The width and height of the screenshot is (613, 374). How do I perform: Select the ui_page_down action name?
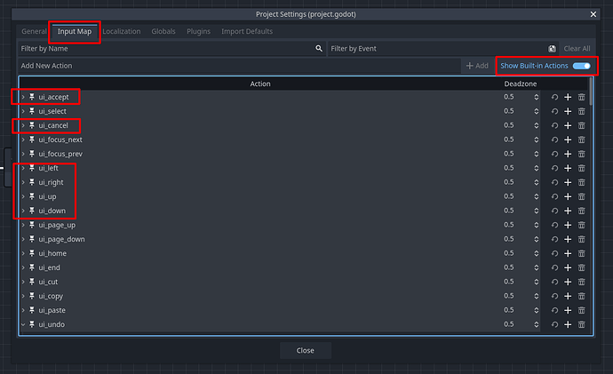(x=61, y=239)
